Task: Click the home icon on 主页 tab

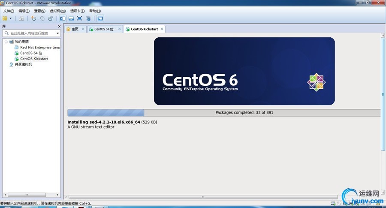Action: (69, 29)
